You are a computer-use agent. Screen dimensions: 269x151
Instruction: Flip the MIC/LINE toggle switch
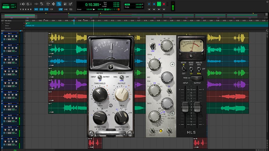[152, 46]
